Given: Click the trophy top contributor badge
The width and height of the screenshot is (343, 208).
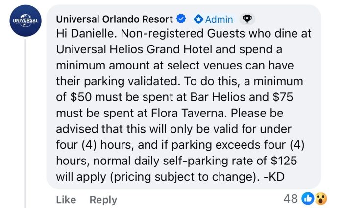Looking at the screenshot, I should 247,19.
